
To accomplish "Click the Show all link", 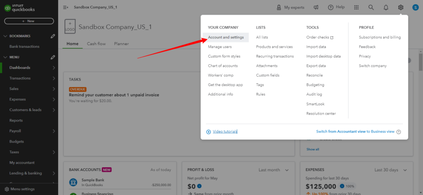I will 313,149.
